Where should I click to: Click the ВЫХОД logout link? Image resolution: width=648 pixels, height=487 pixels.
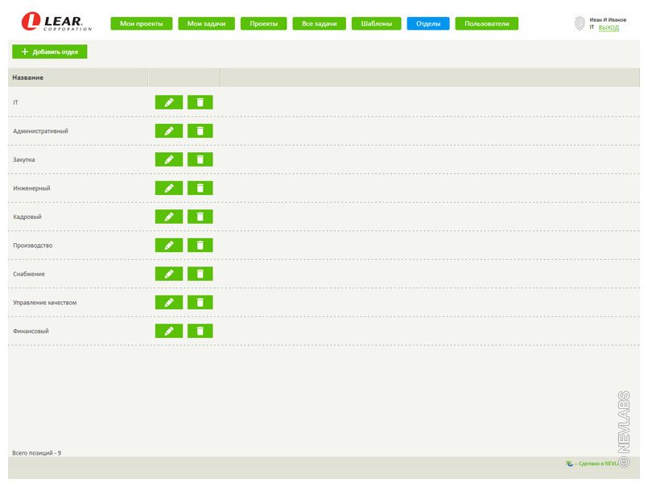pyautogui.click(x=609, y=27)
